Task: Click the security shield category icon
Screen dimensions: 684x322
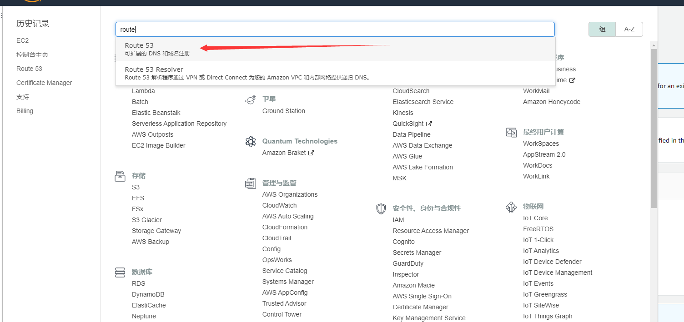Action: coord(381,209)
